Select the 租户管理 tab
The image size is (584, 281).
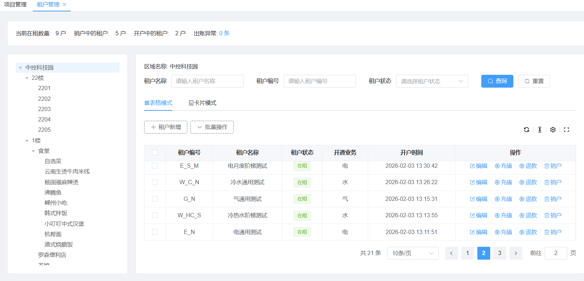[48, 5]
